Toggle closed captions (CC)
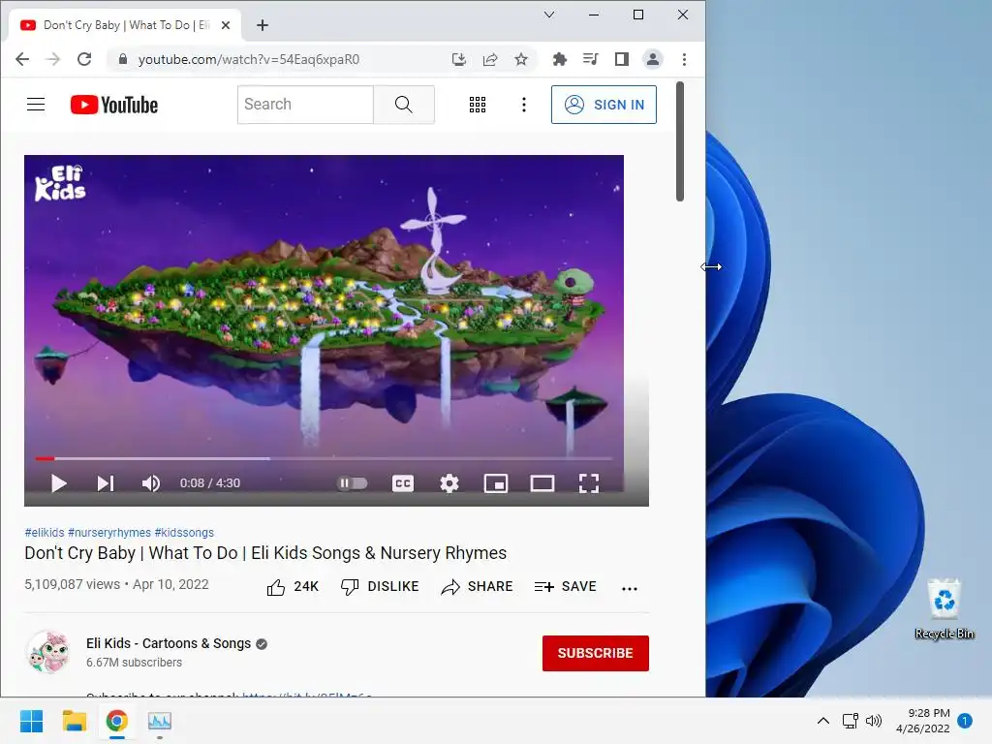Image resolution: width=992 pixels, height=744 pixels. point(403,483)
